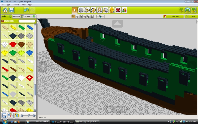Toggle the third palette view icon

(x=17, y=115)
